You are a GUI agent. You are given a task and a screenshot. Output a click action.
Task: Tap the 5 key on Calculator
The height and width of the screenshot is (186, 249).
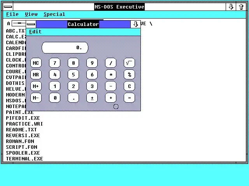tap(74, 74)
